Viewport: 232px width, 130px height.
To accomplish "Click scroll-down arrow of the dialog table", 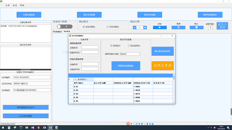I will [174, 103].
